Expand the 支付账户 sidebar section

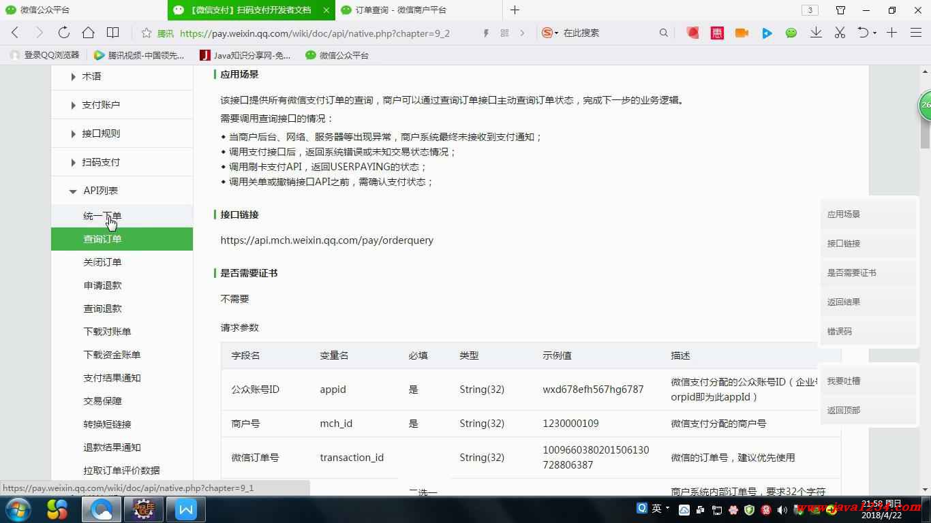pyautogui.click(x=121, y=105)
